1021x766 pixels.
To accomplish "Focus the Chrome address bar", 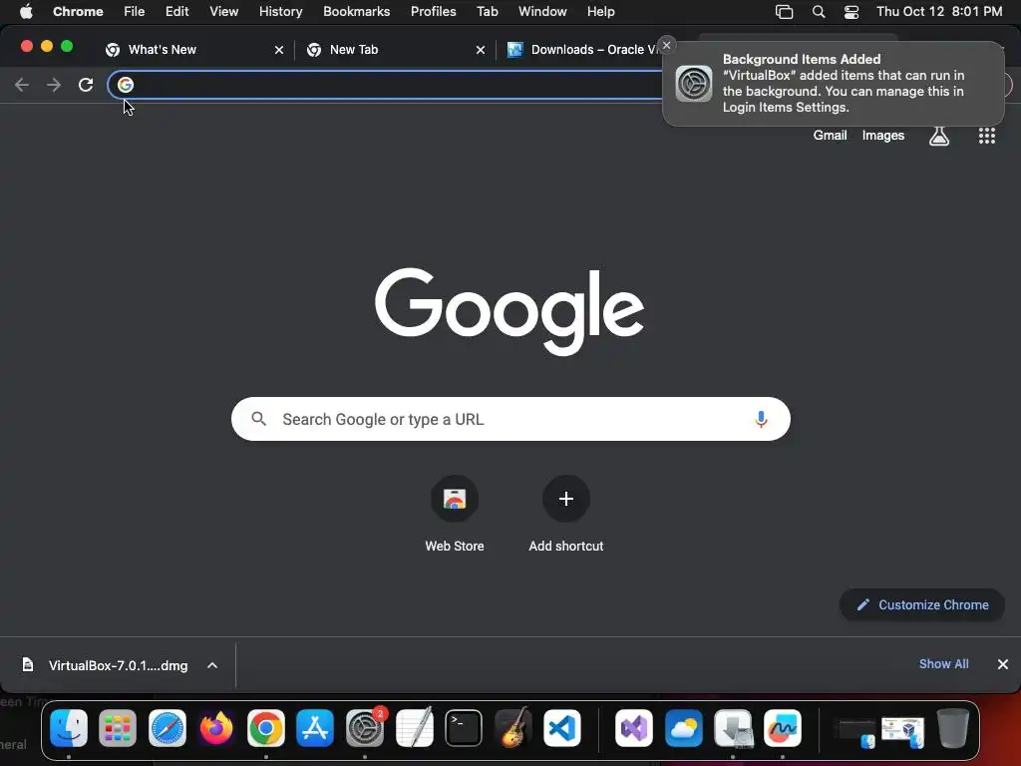I will (391, 85).
